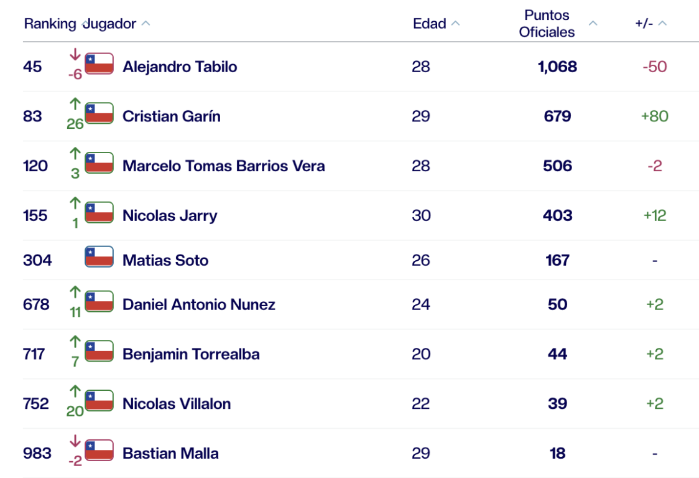Click the Ranking column header
This screenshot has height=478, width=699.
pyautogui.click(x=50, y=24)
